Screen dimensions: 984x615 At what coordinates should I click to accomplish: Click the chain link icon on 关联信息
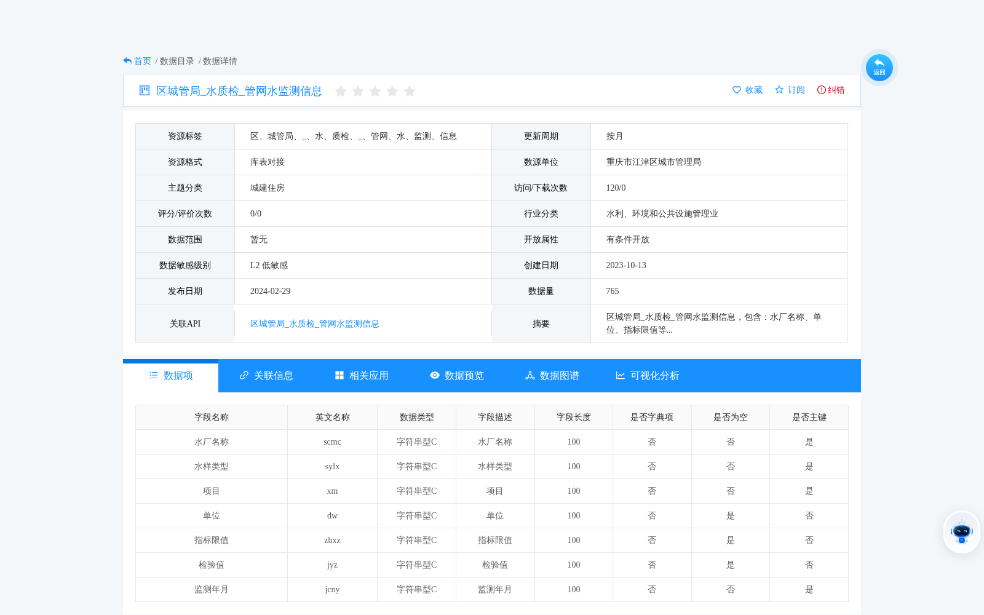pyautogui.click(x=244, y=375)
